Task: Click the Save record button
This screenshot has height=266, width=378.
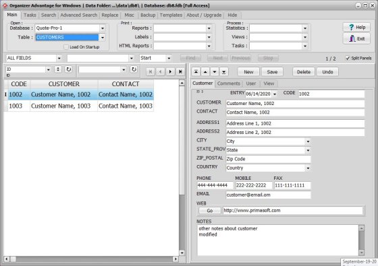Action: (x=272, y=72)
